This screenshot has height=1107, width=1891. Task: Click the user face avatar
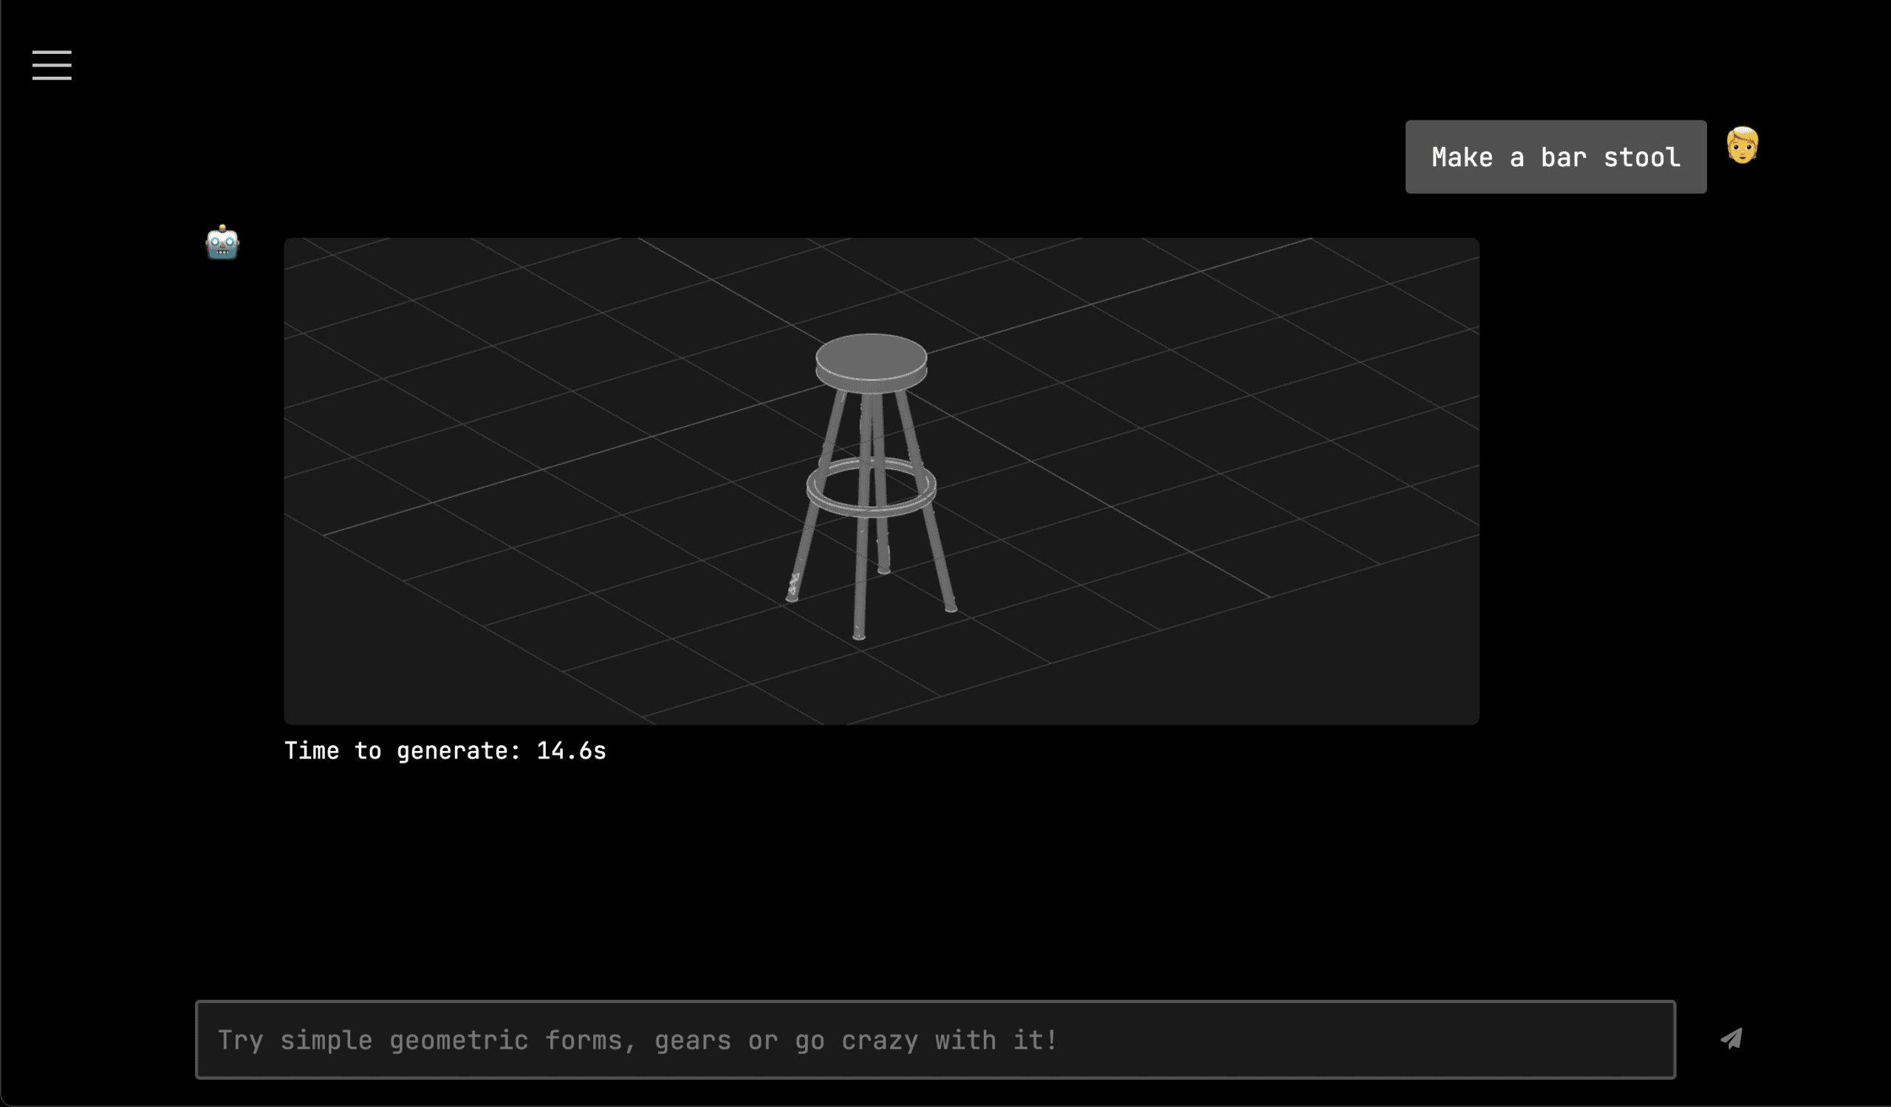[x=1742, y=145]
